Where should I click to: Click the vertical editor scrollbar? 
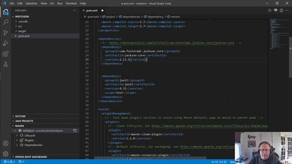(x=290, y=57)
